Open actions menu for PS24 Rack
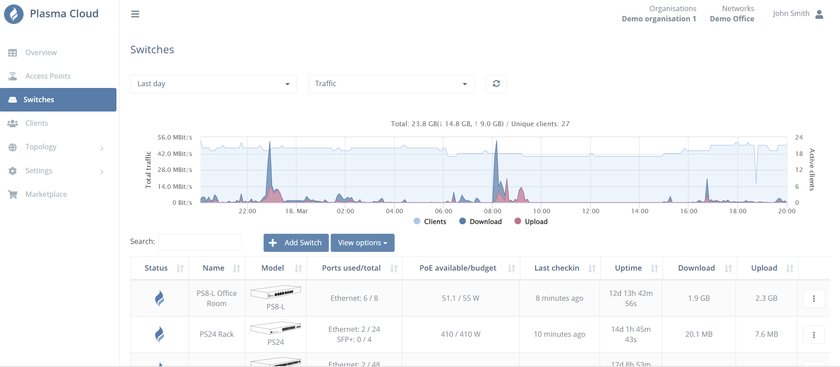The width and height of the screenshot is (840, 367). coord(814,335)
